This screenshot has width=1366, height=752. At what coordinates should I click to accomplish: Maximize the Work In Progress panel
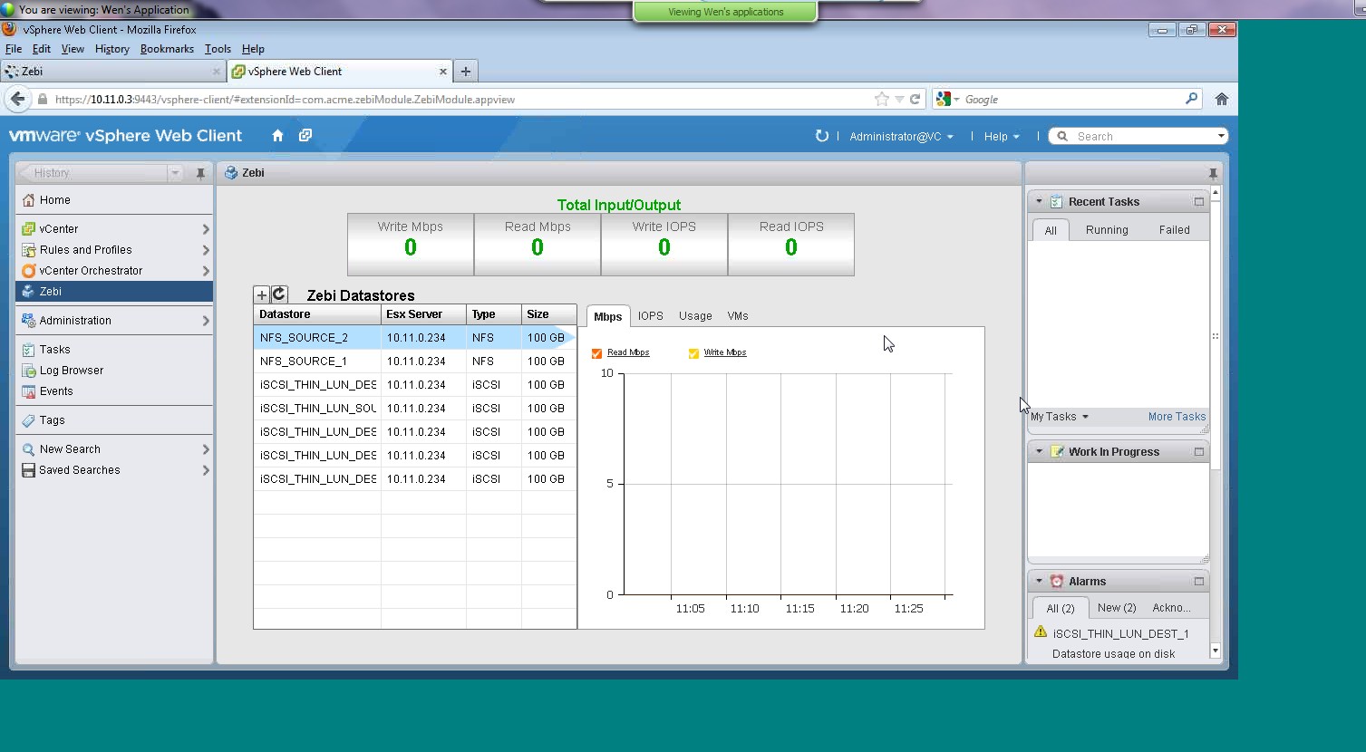click(x=1199, y=452)
